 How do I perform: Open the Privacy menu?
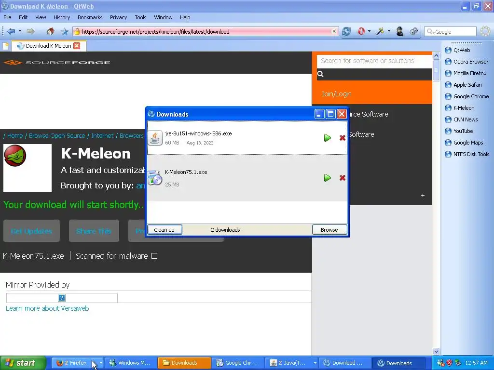coord(119,17)
